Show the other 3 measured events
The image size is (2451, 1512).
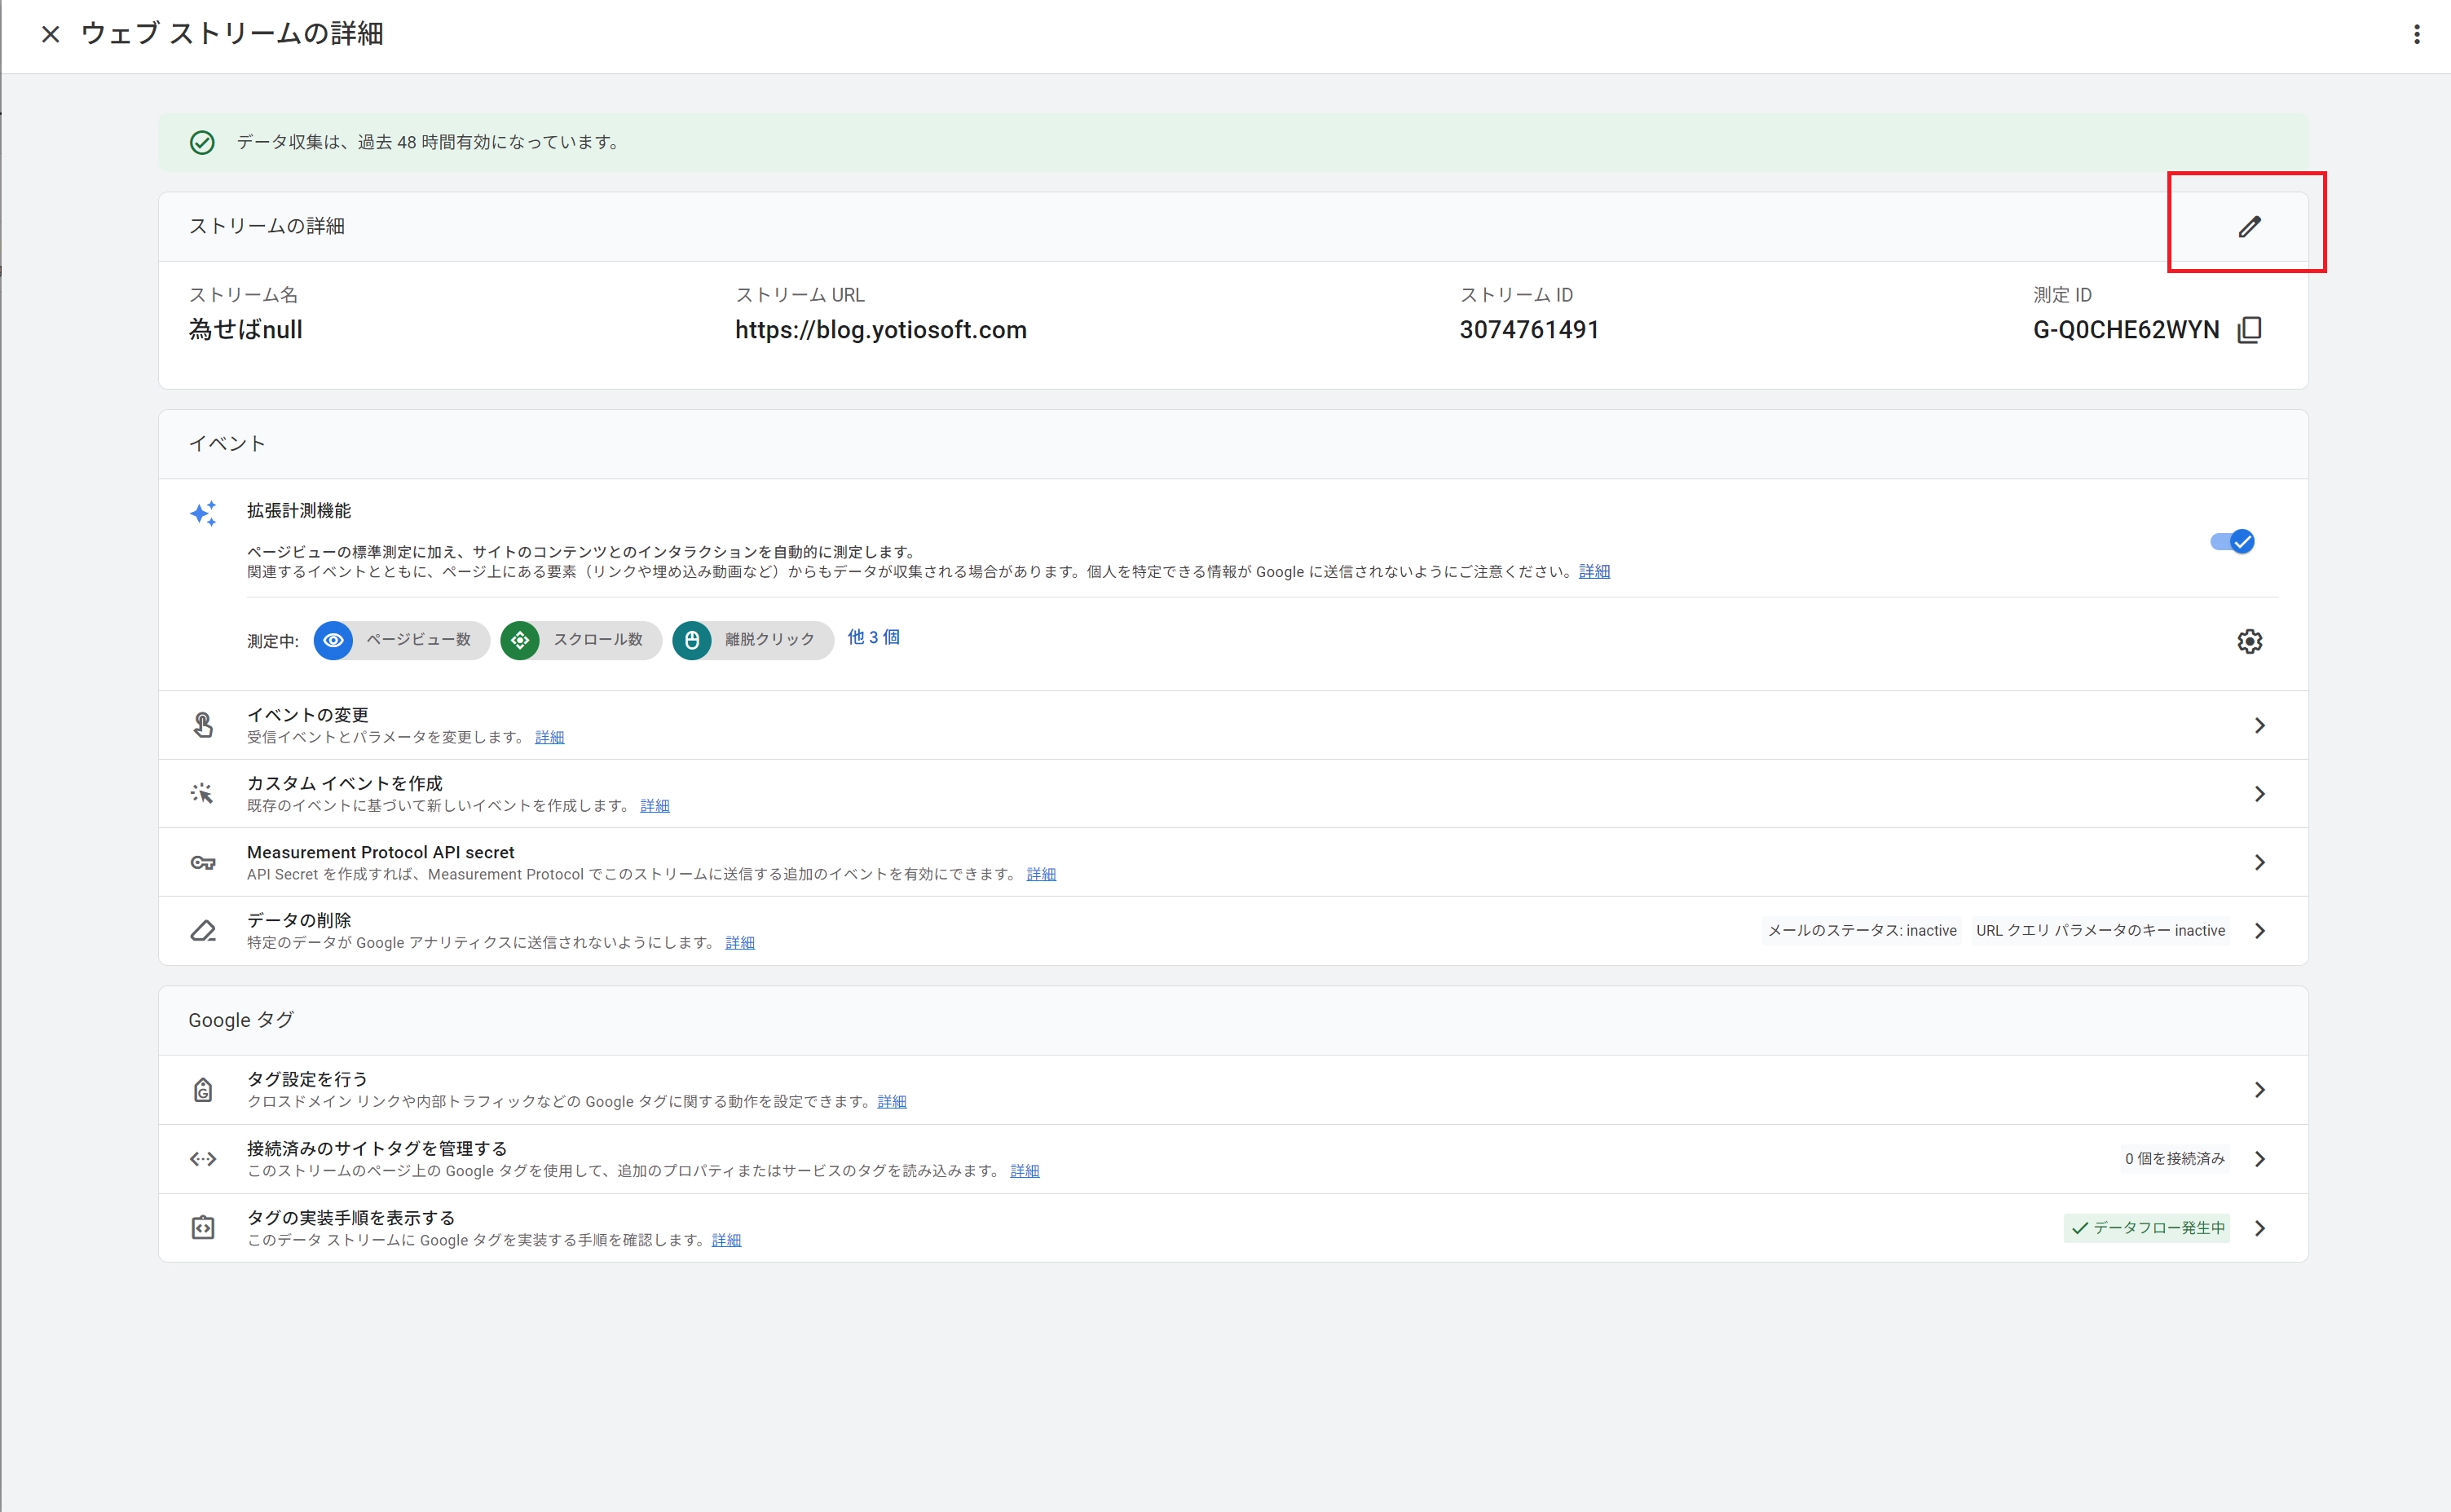(x=873, y=637)
